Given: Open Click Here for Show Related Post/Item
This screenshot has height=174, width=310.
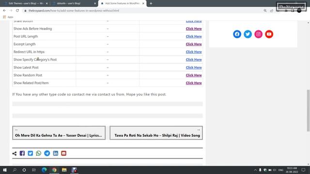Looking at the screenshot, I should pyautogui.click(x=194, y=83).
